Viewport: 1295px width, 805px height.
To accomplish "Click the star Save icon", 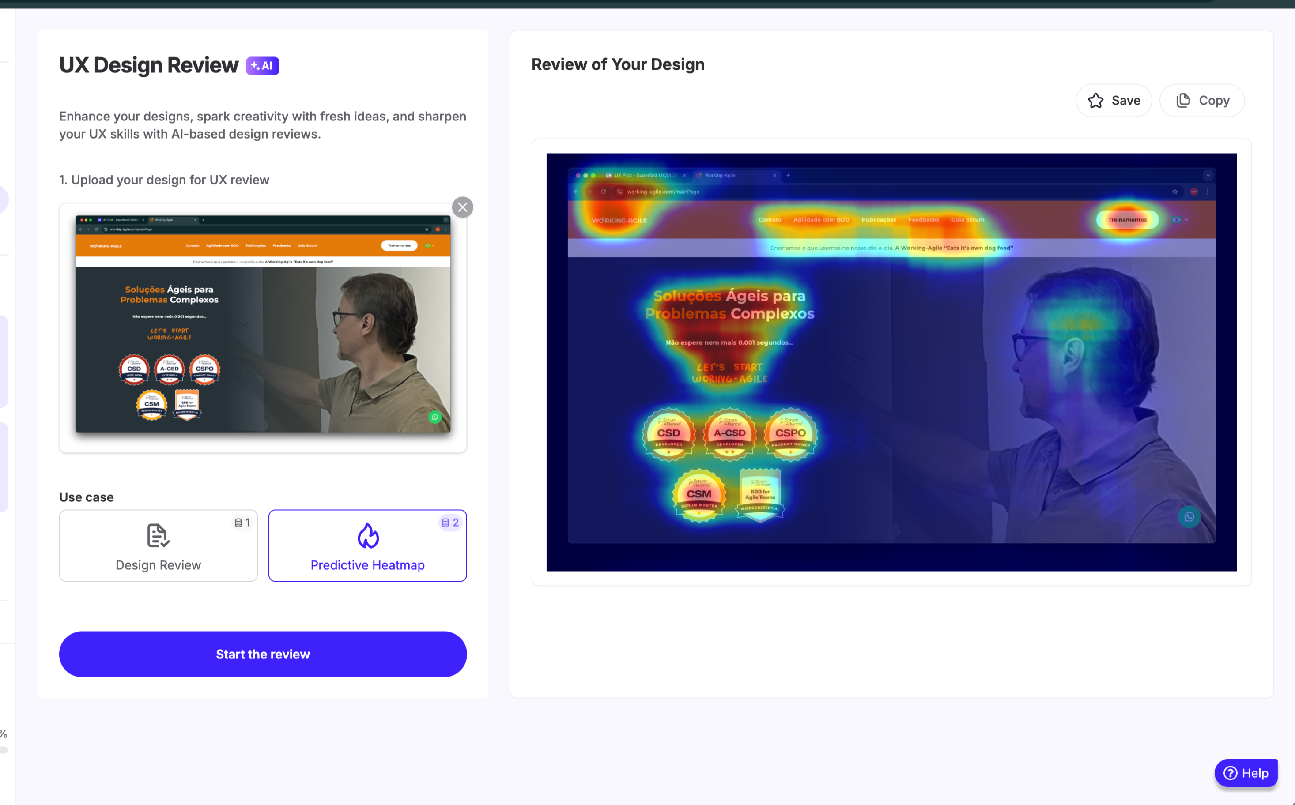I will [x=1095, y=101].
